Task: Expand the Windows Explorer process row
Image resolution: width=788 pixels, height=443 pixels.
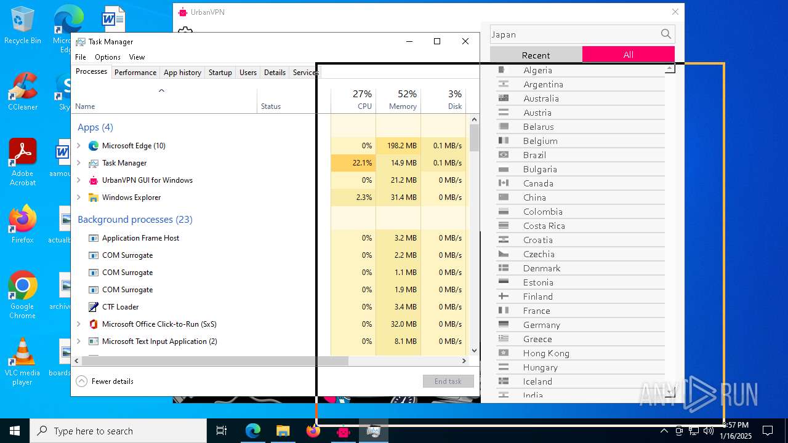Action: [x=78, y=198]
